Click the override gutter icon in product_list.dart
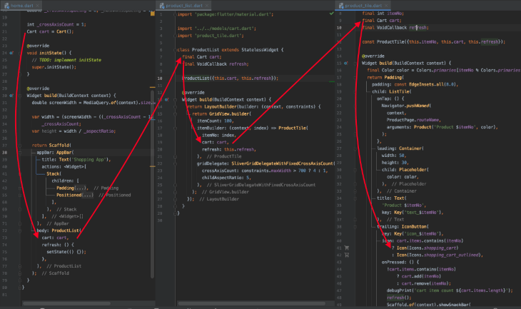The image size is (521, 309). tap(166, 99)
